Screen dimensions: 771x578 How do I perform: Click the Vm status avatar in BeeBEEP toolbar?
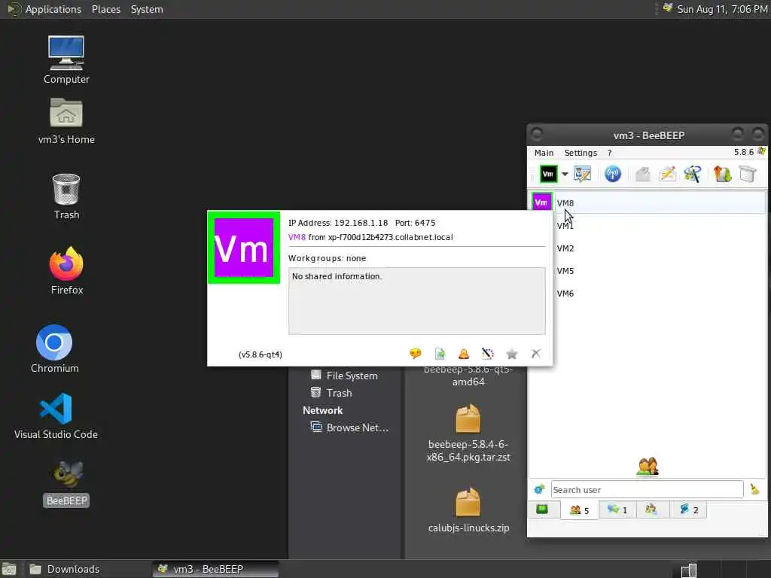click(x=548, y=174)
